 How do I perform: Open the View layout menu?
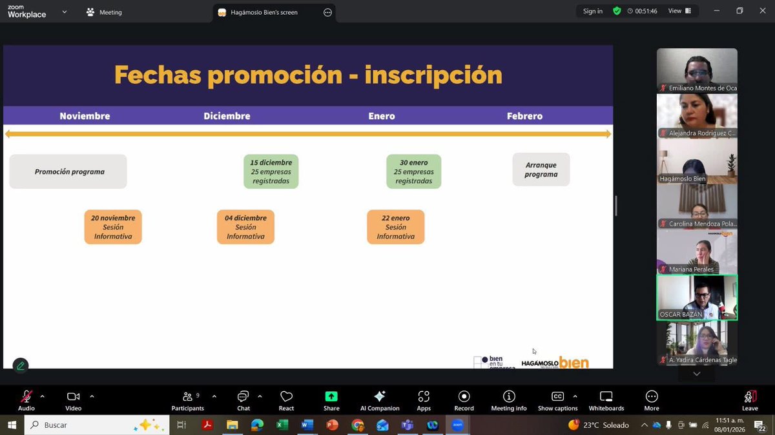679,11
